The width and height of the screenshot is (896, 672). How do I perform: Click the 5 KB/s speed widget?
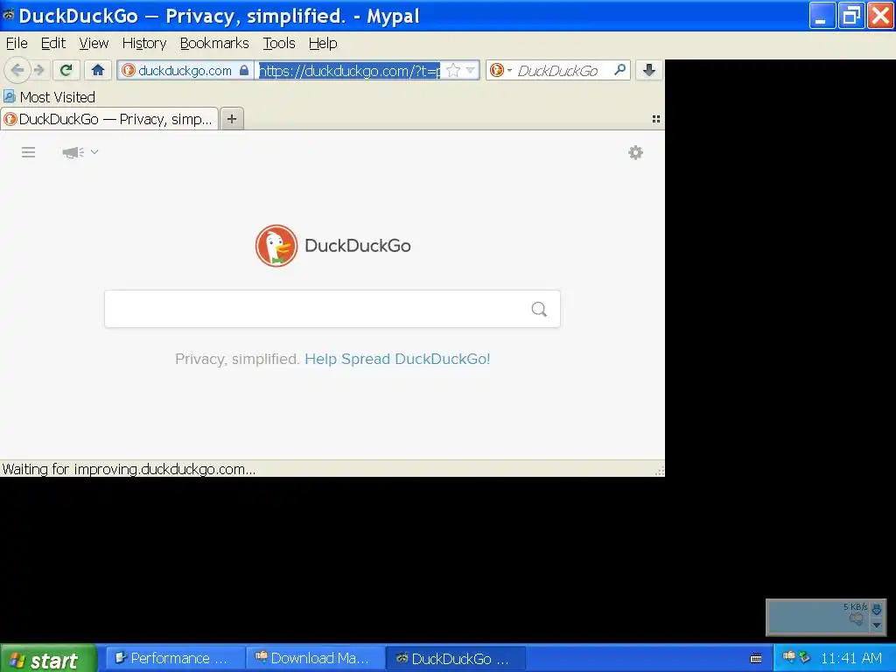click(x=826, y=617)
